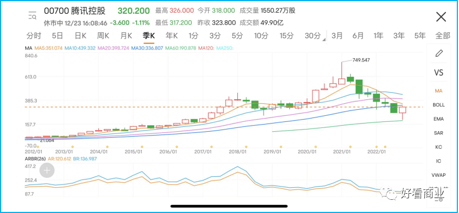
Task: Open the VS compare tool
Action: pos(439,72)
